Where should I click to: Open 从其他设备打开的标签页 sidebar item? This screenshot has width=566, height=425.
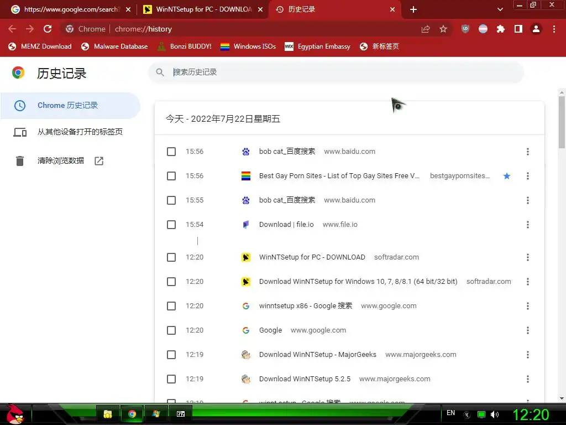tap(70, 132)
